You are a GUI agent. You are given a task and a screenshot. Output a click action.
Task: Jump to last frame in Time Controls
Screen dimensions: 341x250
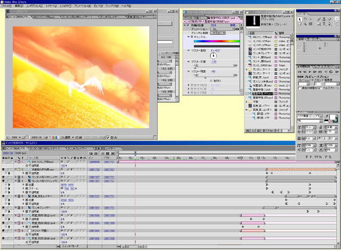(320, 72)
